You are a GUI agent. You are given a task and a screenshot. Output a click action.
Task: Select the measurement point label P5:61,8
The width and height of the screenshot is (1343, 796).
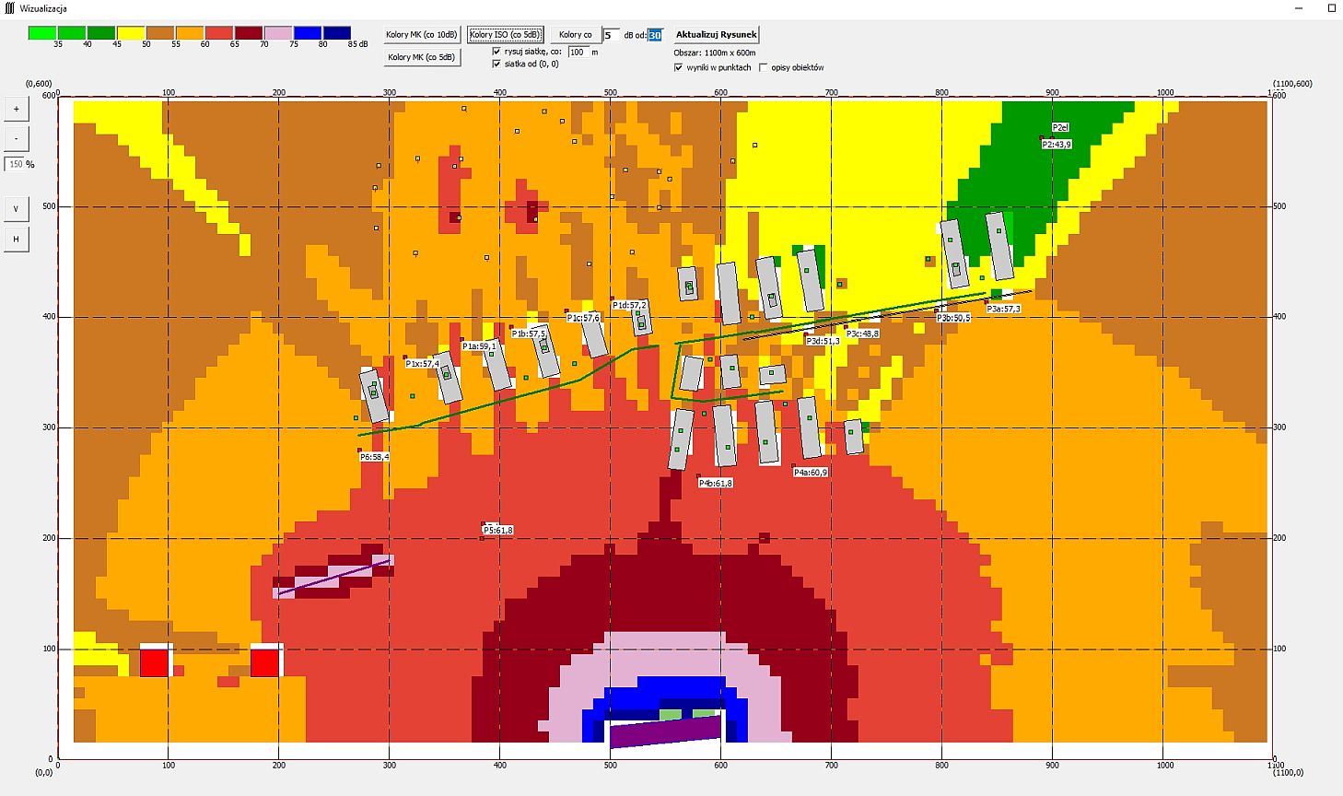point(498,530)
